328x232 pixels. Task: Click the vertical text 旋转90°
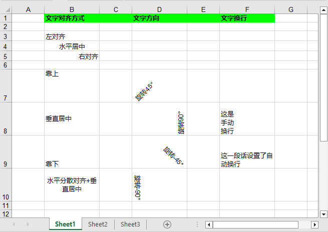point(181,123)
